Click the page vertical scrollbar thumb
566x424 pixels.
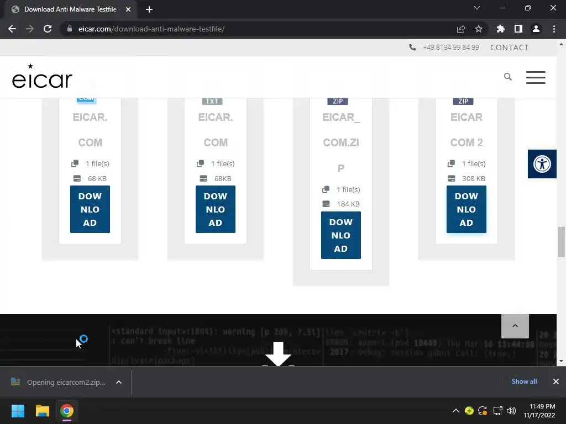tap(561, 242)
